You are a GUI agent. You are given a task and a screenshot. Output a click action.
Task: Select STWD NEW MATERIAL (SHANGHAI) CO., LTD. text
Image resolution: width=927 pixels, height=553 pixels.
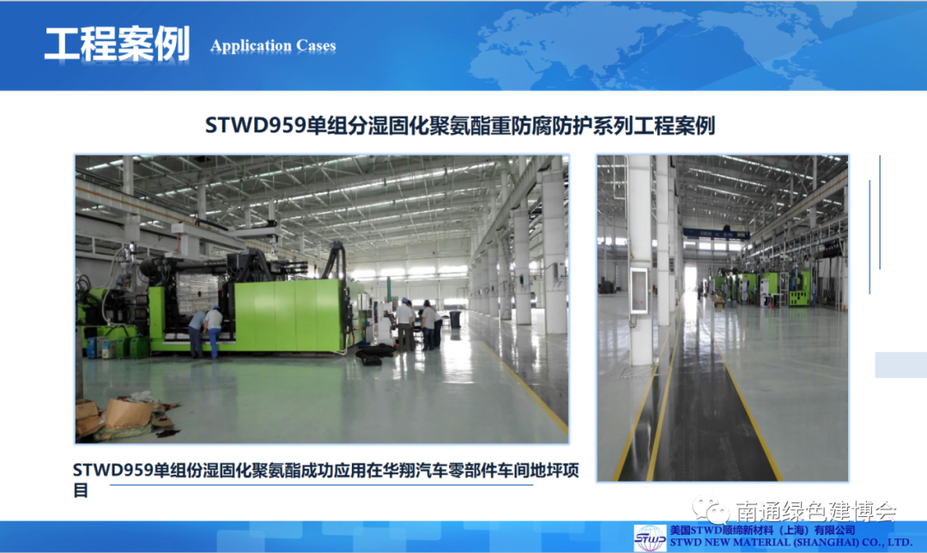point(791,543)
